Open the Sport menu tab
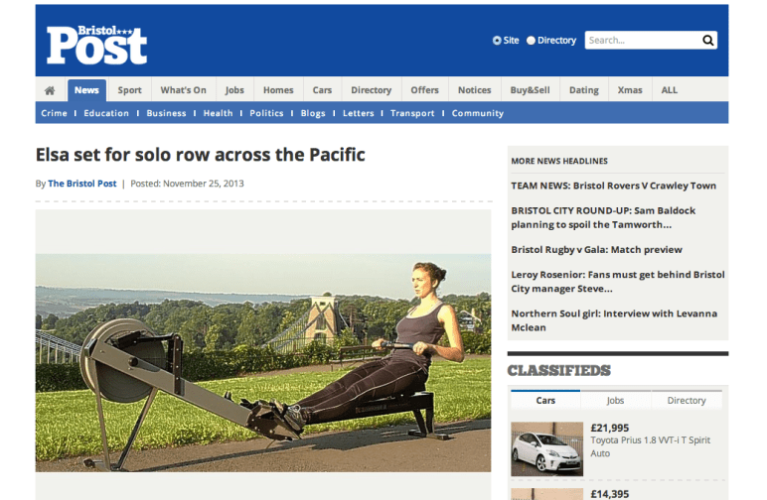Viewport: 767px width, 500px height. pos(129,90)
